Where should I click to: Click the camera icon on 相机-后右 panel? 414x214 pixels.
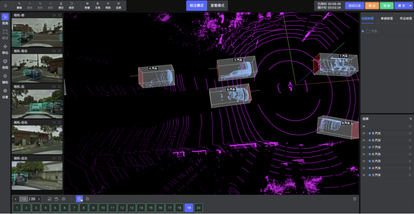(x=54, y=122)
